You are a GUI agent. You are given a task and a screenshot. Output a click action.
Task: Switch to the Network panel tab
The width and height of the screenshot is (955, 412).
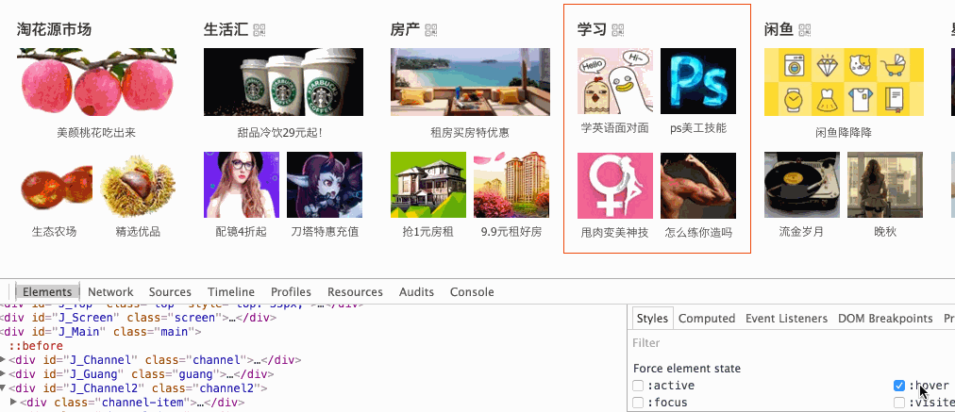[x=110, y=292]
